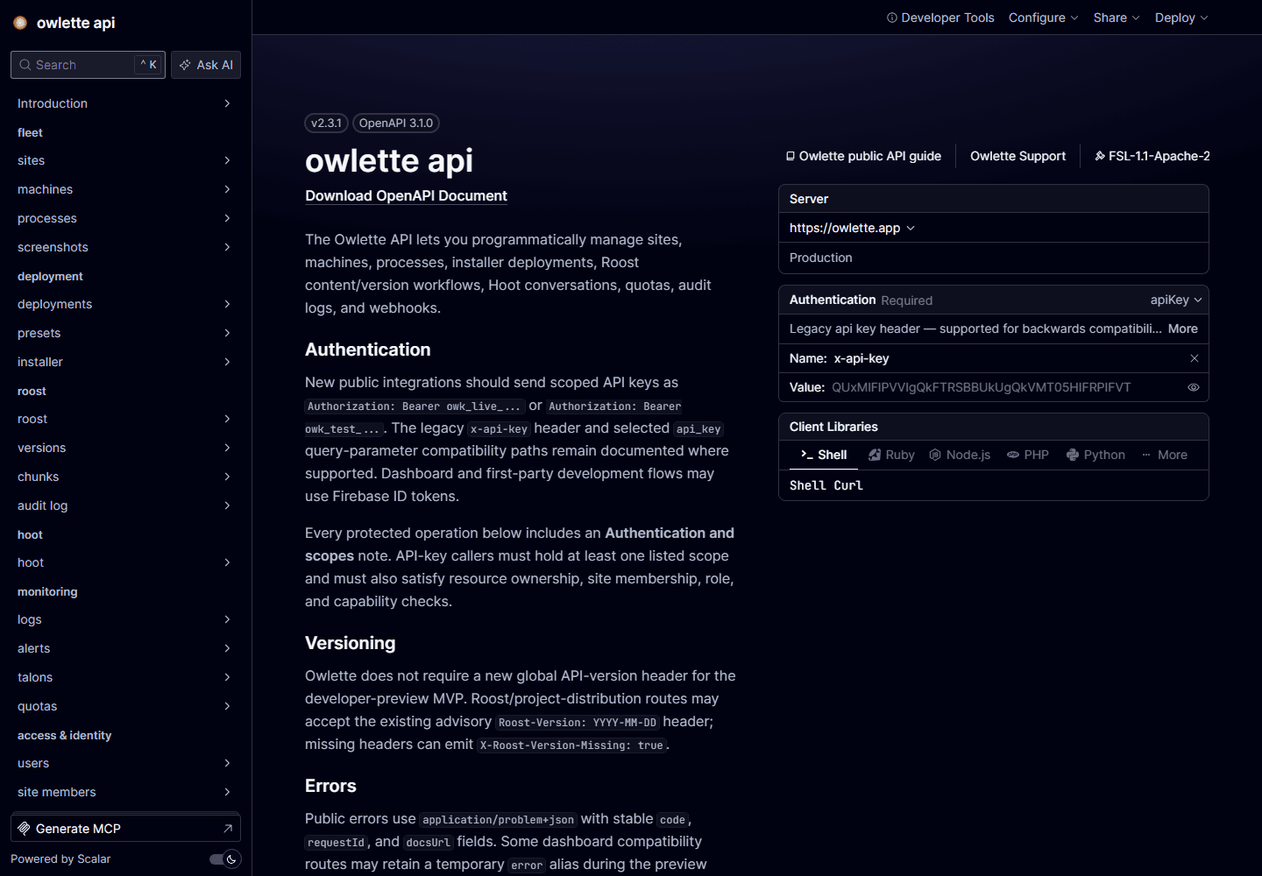Open audit log in sidebar
Screen dimensions: 1262x876
coord(125,505)
